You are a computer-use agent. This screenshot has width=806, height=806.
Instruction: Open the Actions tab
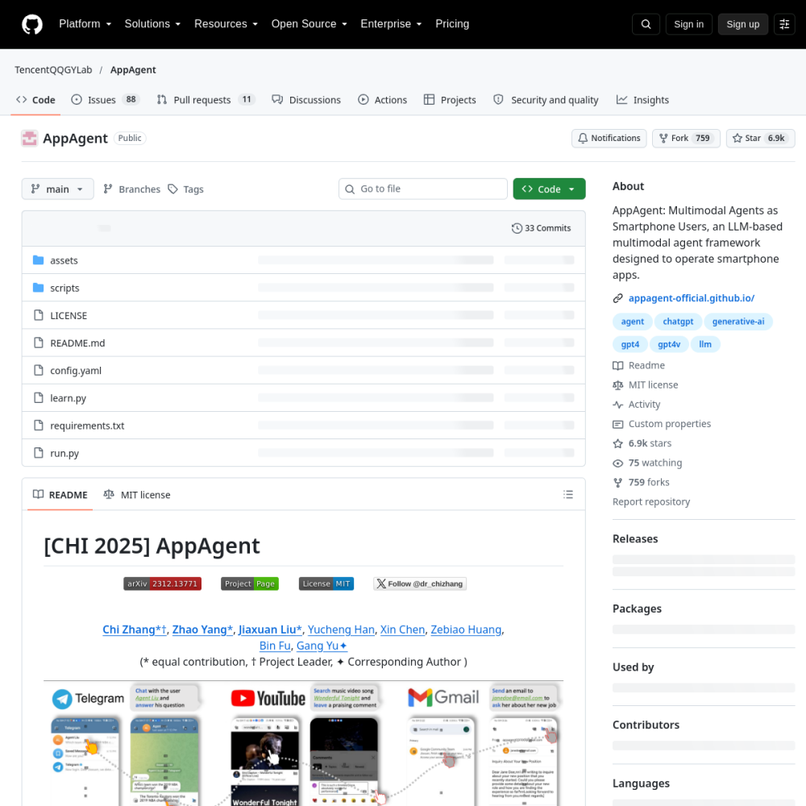tap(382, 100)
